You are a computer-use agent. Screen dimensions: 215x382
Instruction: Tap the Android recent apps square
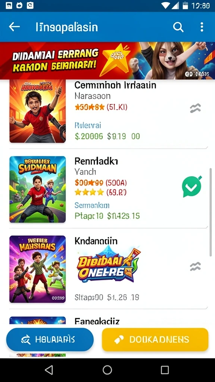[x=165, y=370]
